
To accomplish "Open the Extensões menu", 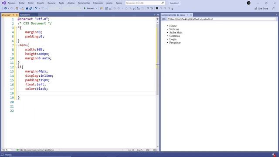I will (x=98, y=3).
